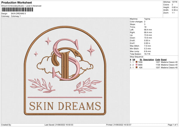Screen dimensions: 179x127
Task: Click the stitch count 426 in row 3
Action: coord(141,67)
